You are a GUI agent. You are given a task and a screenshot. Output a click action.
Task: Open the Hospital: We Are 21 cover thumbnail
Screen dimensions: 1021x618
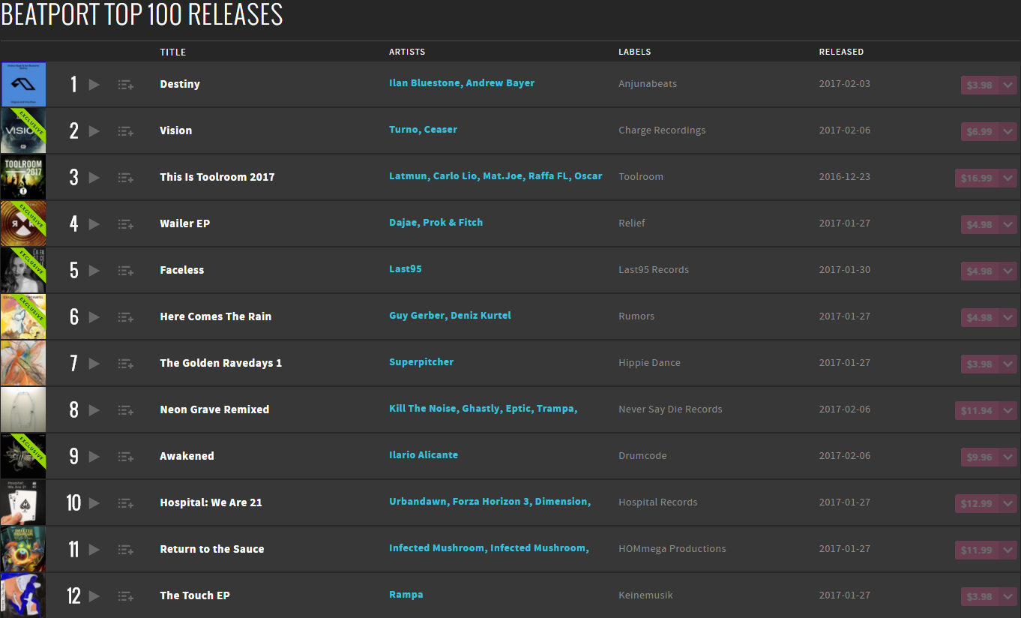click(23, 503)
